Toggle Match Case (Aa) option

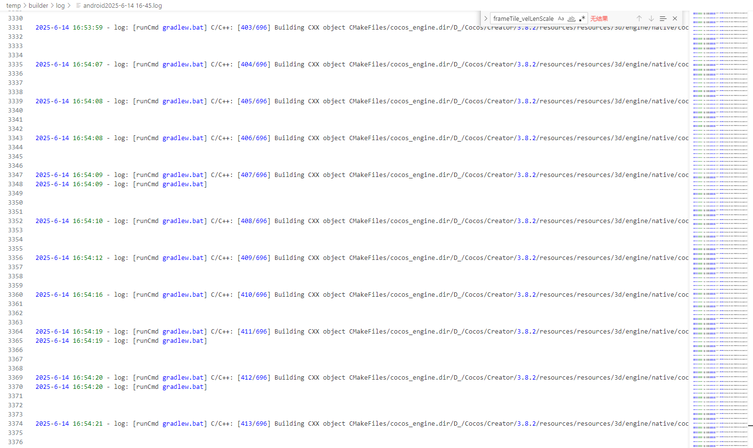coord(561,18)
